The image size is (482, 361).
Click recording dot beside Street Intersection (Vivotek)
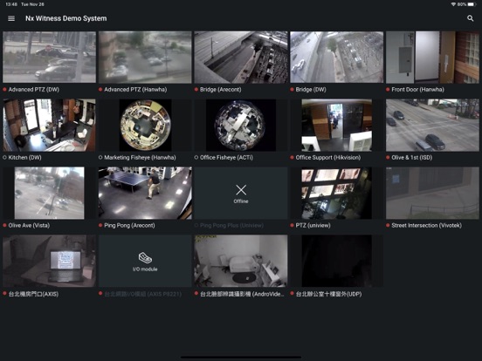[388, 225]
